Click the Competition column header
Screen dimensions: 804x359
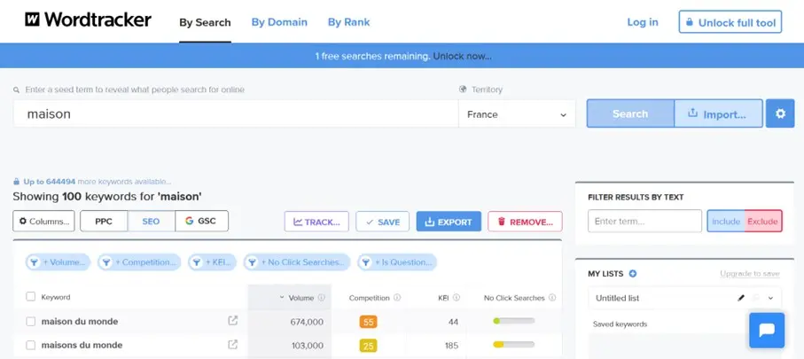click(x=369, y=298)
